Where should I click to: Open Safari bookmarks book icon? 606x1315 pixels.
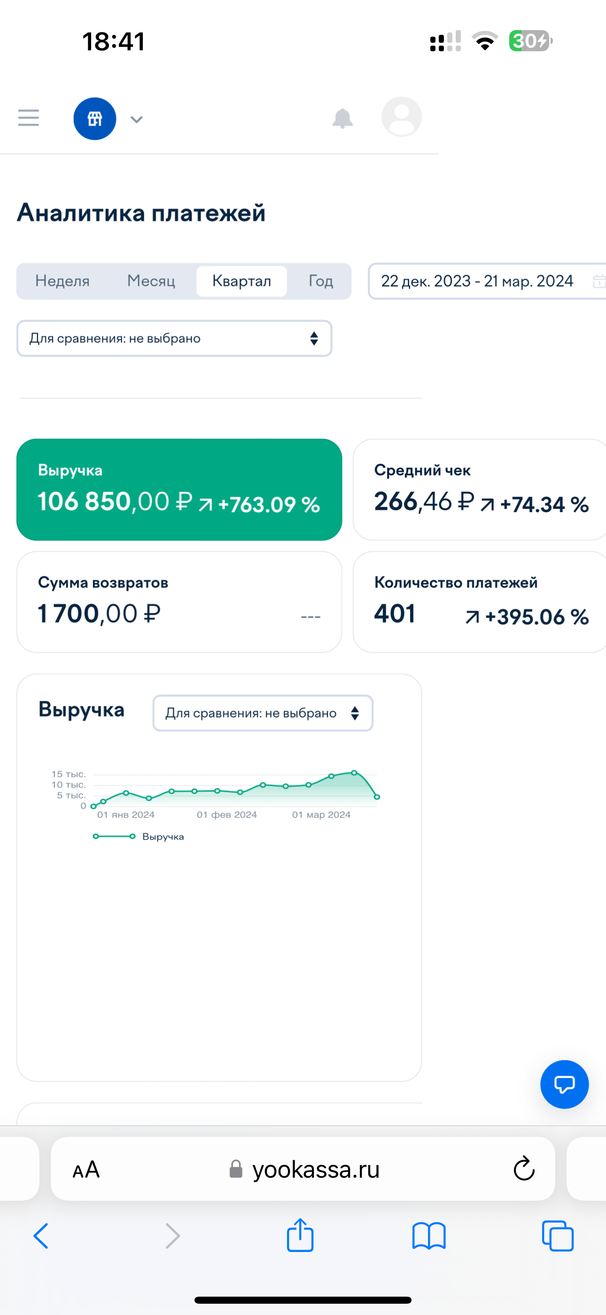(428, 1236)
